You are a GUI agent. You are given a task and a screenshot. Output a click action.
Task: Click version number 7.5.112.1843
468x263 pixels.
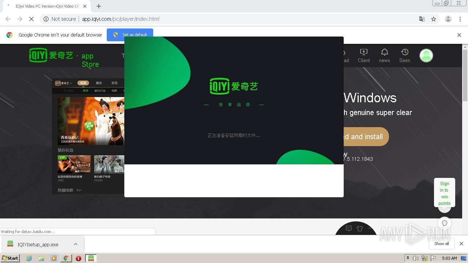pyautogui.click(x=358, y=159)
